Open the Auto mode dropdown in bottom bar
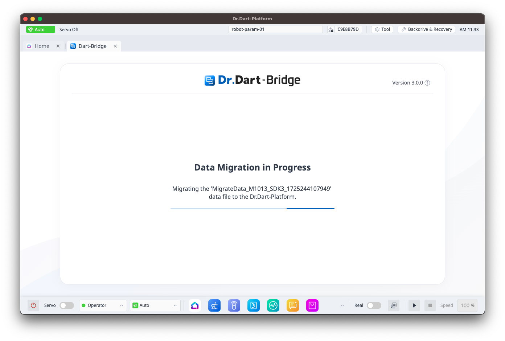The image size is (505, 341). (x=155, y=305)
